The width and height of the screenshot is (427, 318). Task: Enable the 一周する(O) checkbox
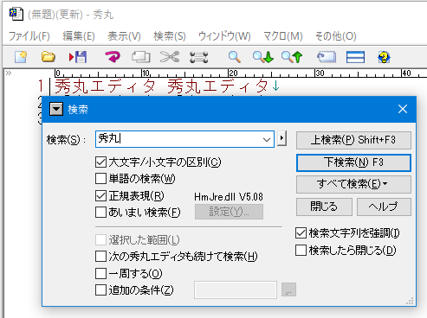[100, 273]
